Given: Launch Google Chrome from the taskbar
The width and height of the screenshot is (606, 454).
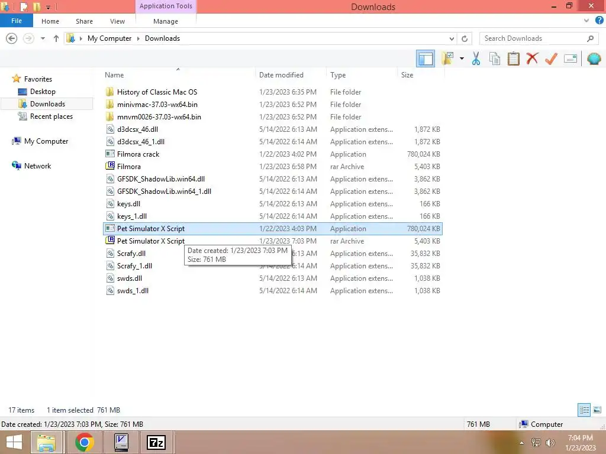Looking at the screenshot, I should [84, 442].
